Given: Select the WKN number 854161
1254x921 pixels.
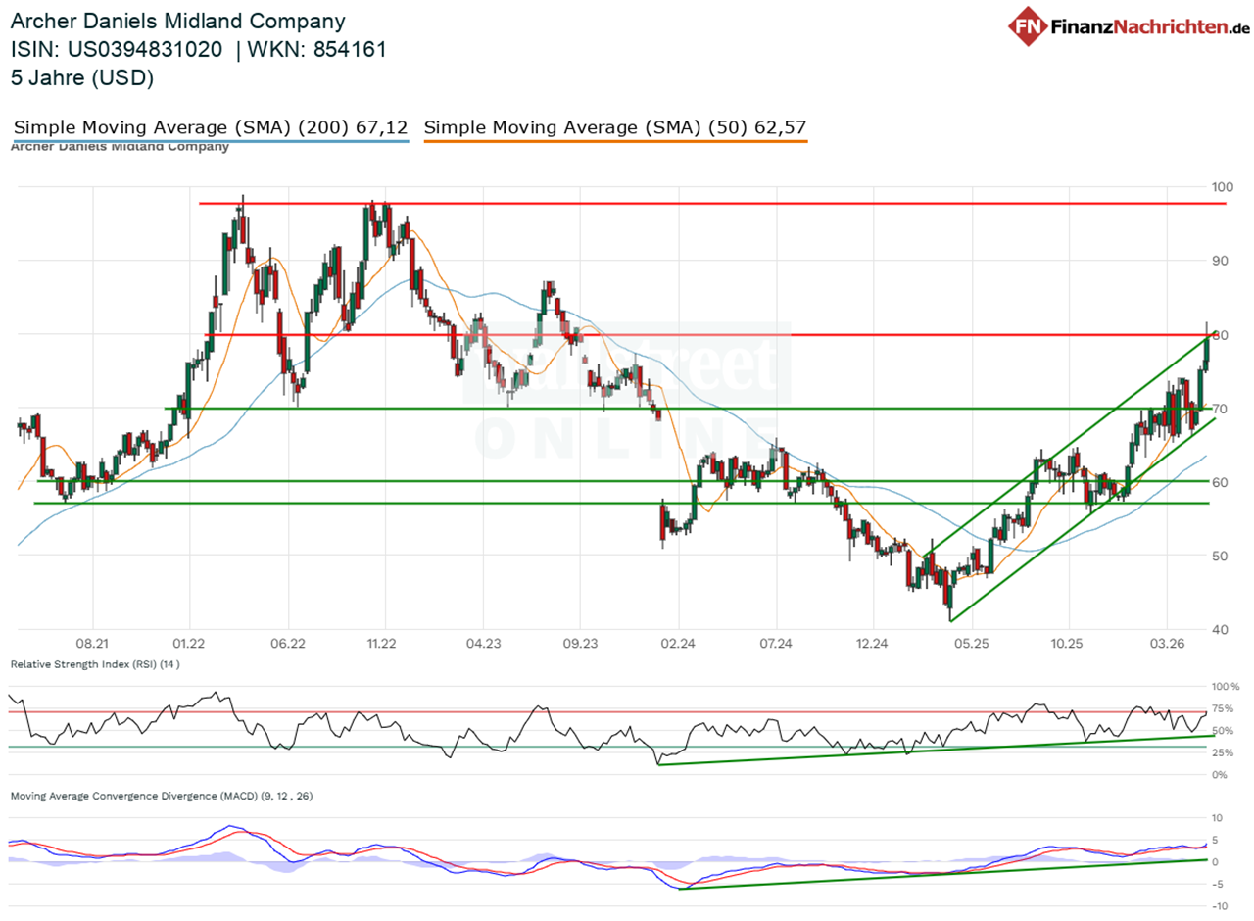Looking at the screenshot, I should coord(348,50).
